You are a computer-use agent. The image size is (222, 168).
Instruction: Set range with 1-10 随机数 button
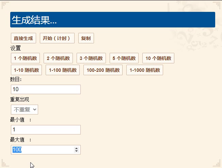26,70
